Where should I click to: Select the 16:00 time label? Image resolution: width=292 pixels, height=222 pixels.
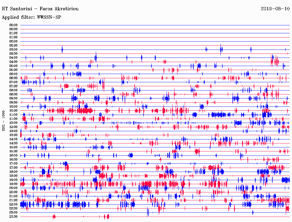pos(13,155)
